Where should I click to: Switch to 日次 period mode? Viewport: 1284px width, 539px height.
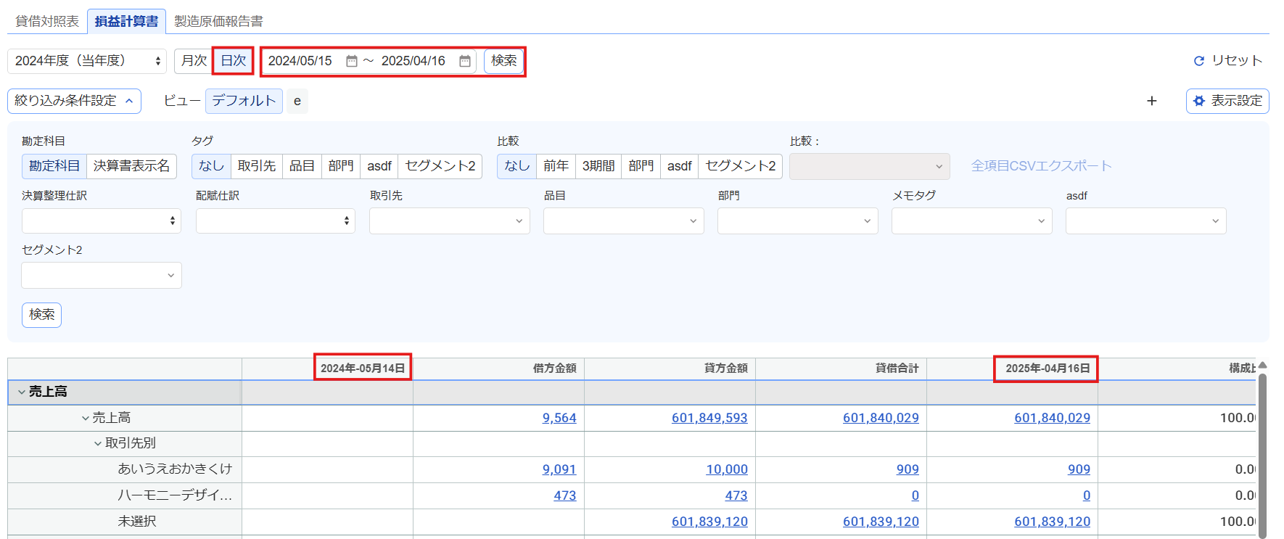pyautogui.click(x=233, y=61)
